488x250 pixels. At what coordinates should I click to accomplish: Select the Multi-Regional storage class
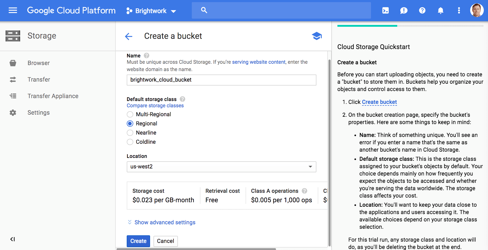pyautogui.click(x=130, y=114)
